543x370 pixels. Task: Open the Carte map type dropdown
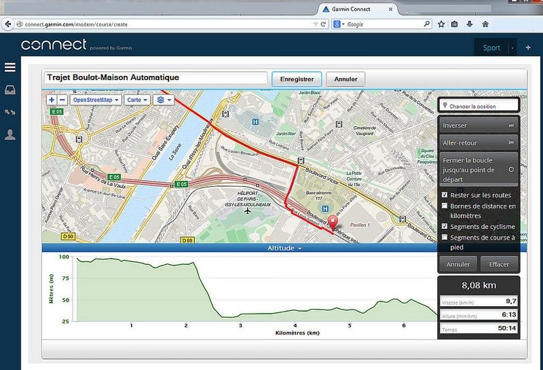coord(137,100)
